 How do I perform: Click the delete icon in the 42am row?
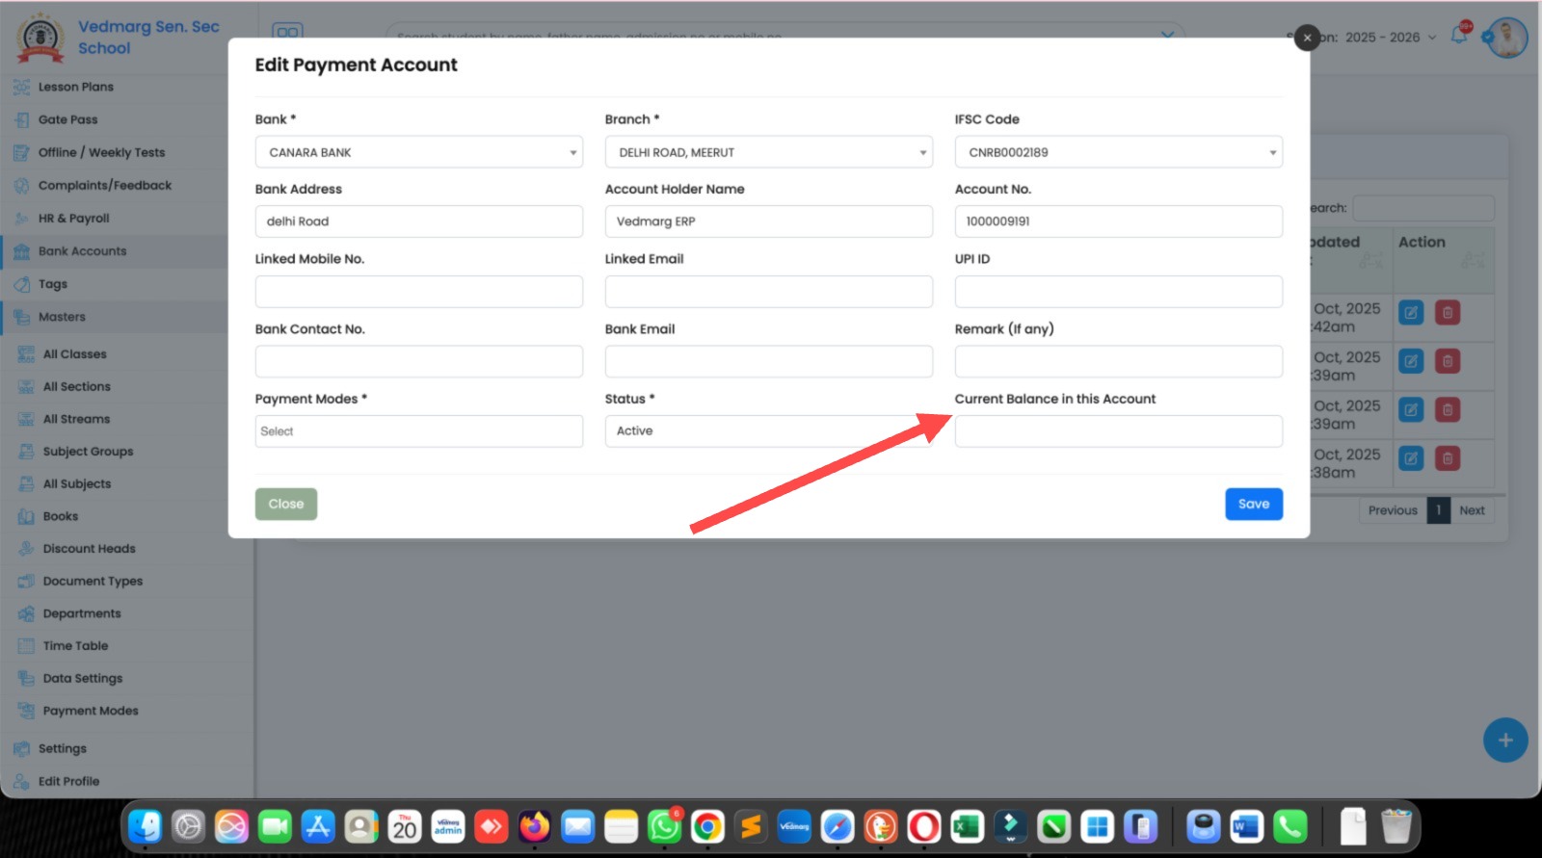click(x=1448, y=313)
